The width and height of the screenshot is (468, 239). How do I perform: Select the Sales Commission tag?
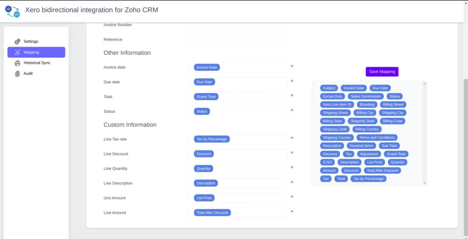(x=366, y=96)
